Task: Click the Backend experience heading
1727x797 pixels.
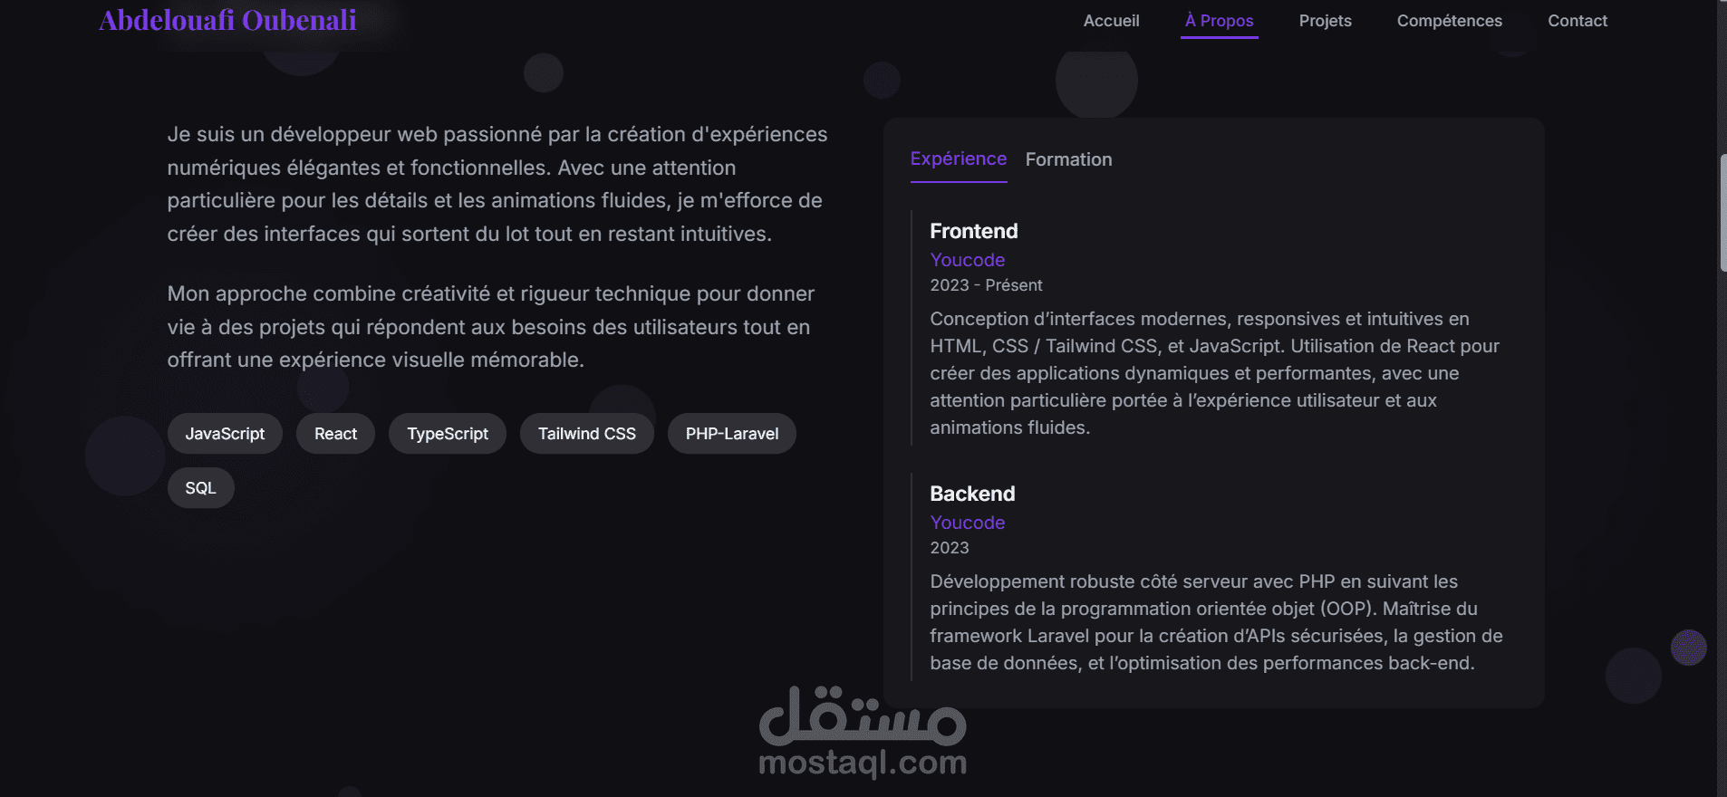Action: coord(972,494)
